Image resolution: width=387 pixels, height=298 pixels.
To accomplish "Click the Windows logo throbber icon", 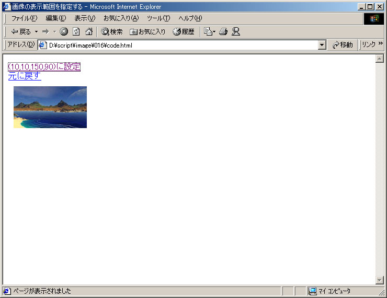I will [x=374, y=19].
